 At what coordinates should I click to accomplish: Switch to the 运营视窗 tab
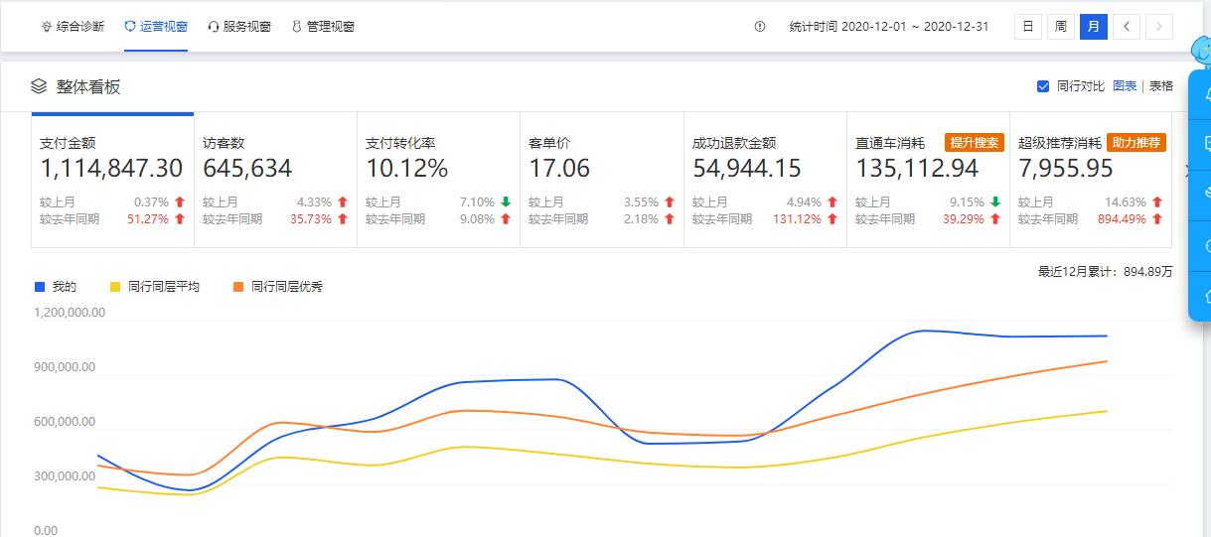coord(156,27)
